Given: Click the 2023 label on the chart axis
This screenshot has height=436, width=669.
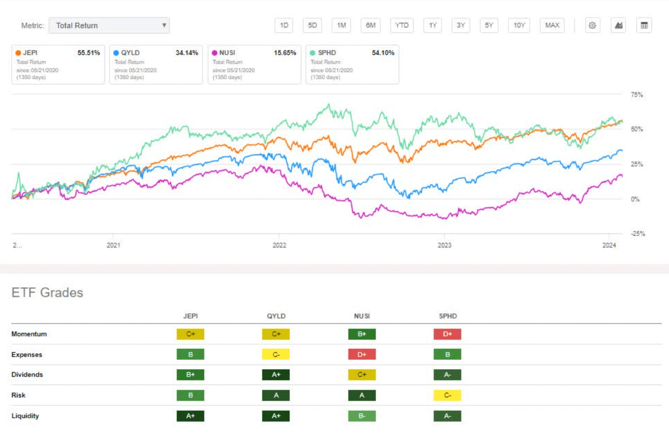Looking at the screenshot, I should 444,245.
